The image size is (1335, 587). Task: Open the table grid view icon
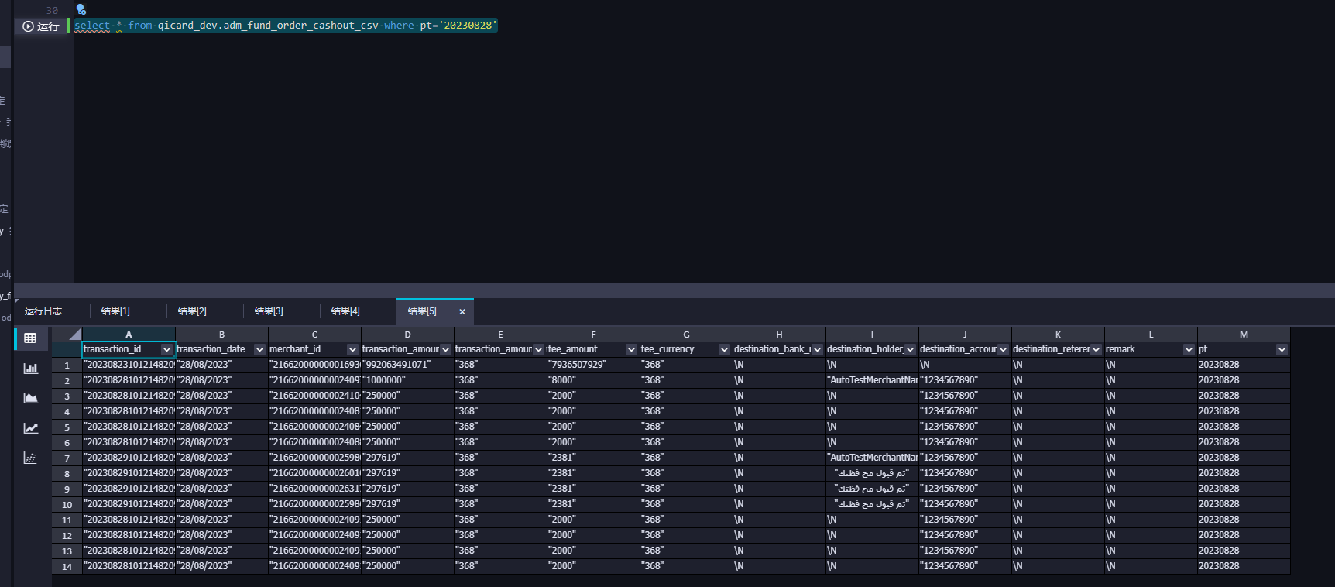click(x=30, y=338)
